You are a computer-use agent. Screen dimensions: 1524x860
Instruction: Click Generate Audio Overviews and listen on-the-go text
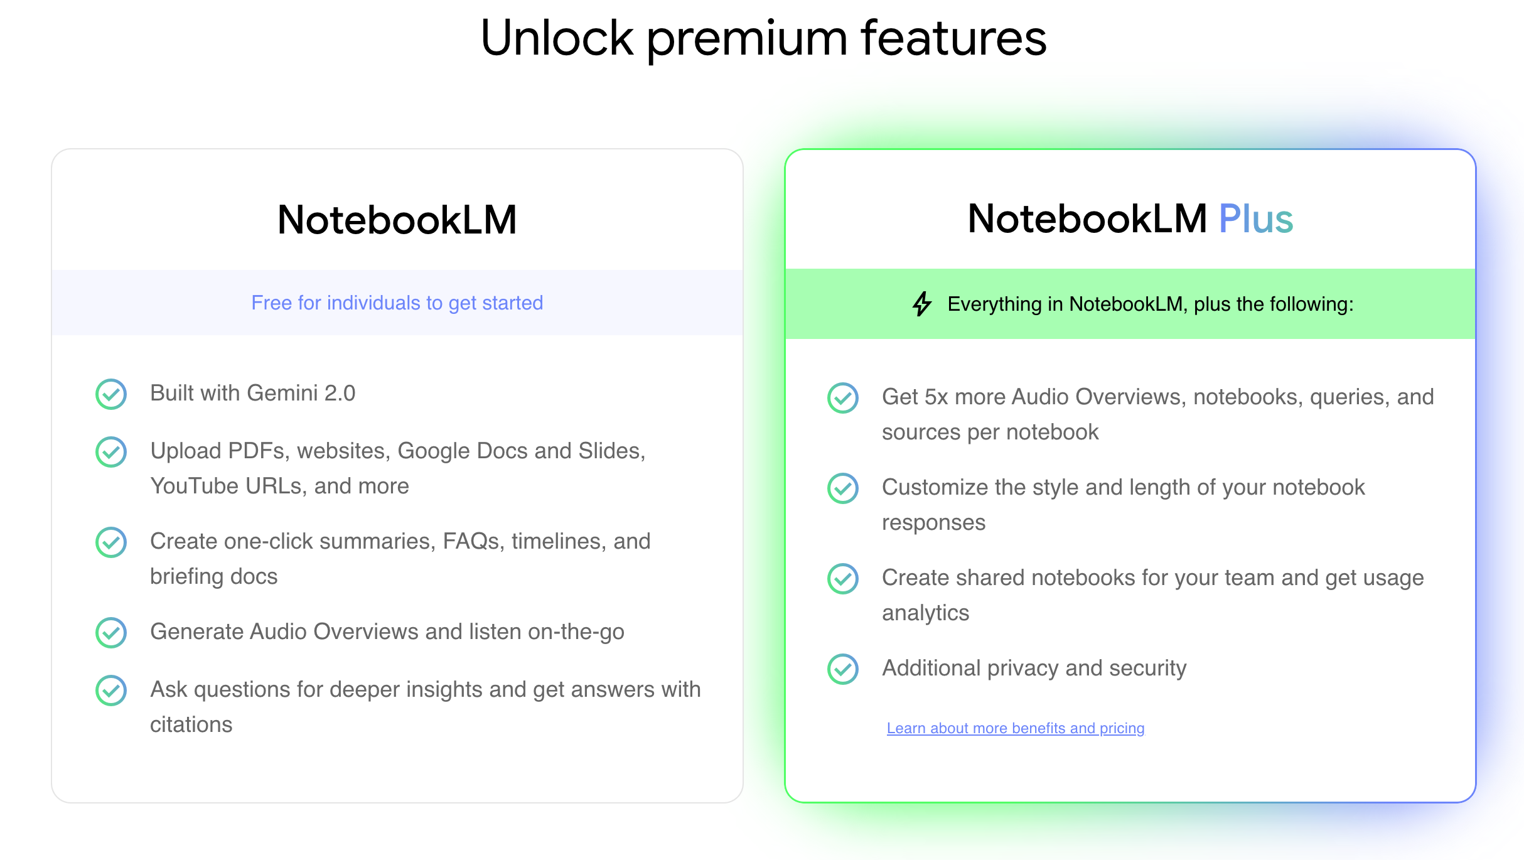click(x=387, y=632)
